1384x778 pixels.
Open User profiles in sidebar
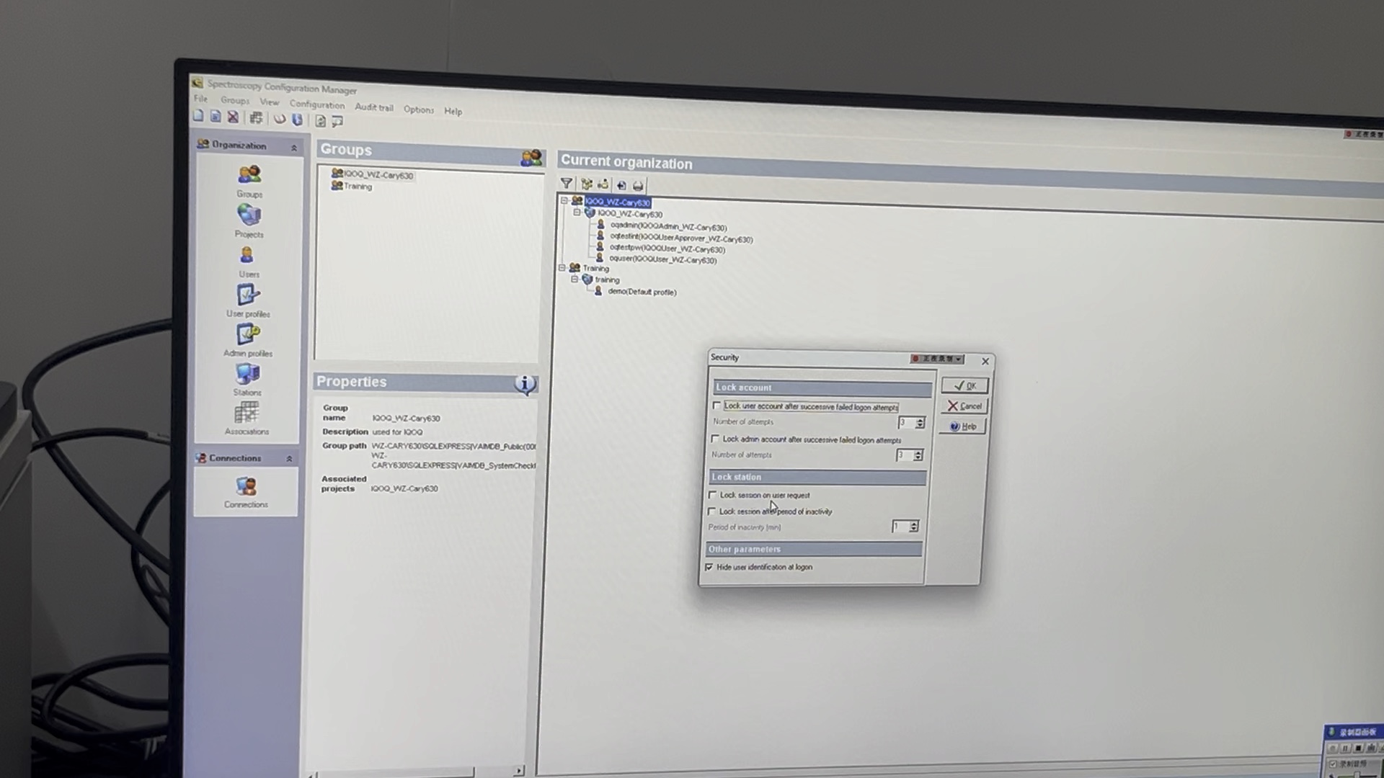pyautogui.click(x=248, y=295)
